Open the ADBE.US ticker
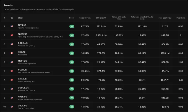188x112 pixels. point(22,97)
